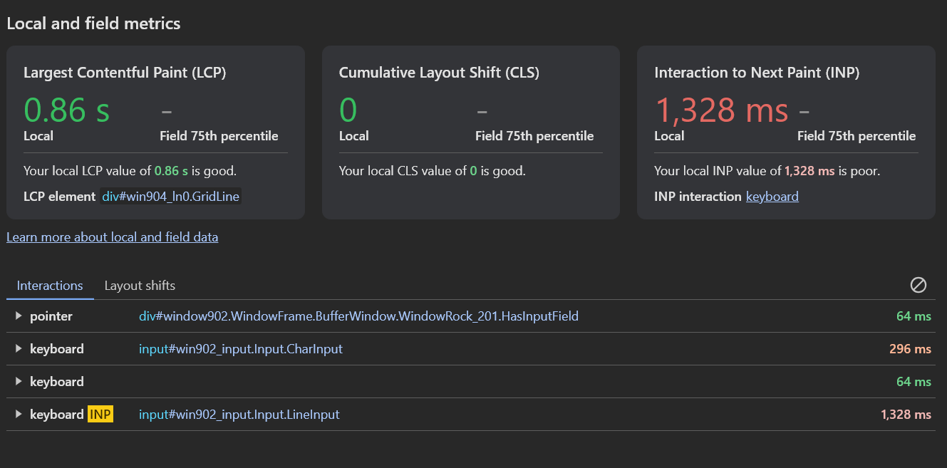Expand the keyboard INP interaction row
Image resolution: width=947 pixels, height=468 pixels.
pyautogui.click(x=19, y=415)
